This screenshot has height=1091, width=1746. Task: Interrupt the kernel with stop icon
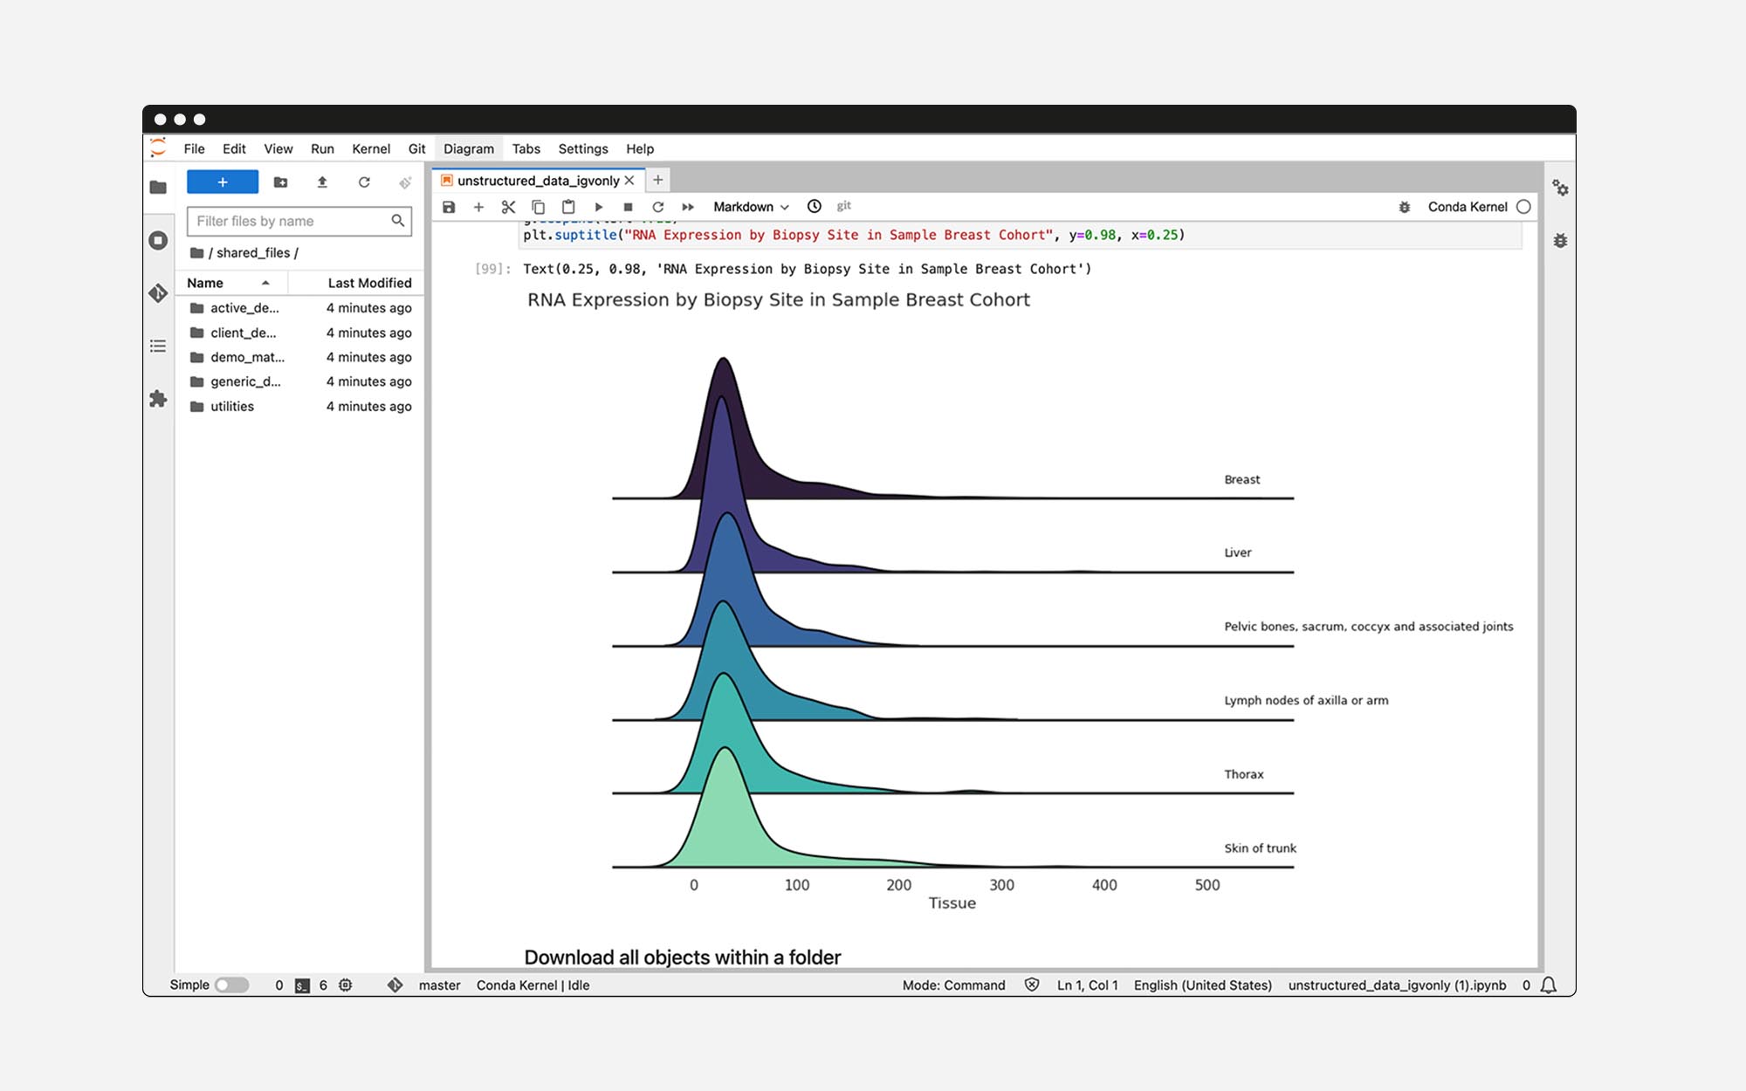628,207
